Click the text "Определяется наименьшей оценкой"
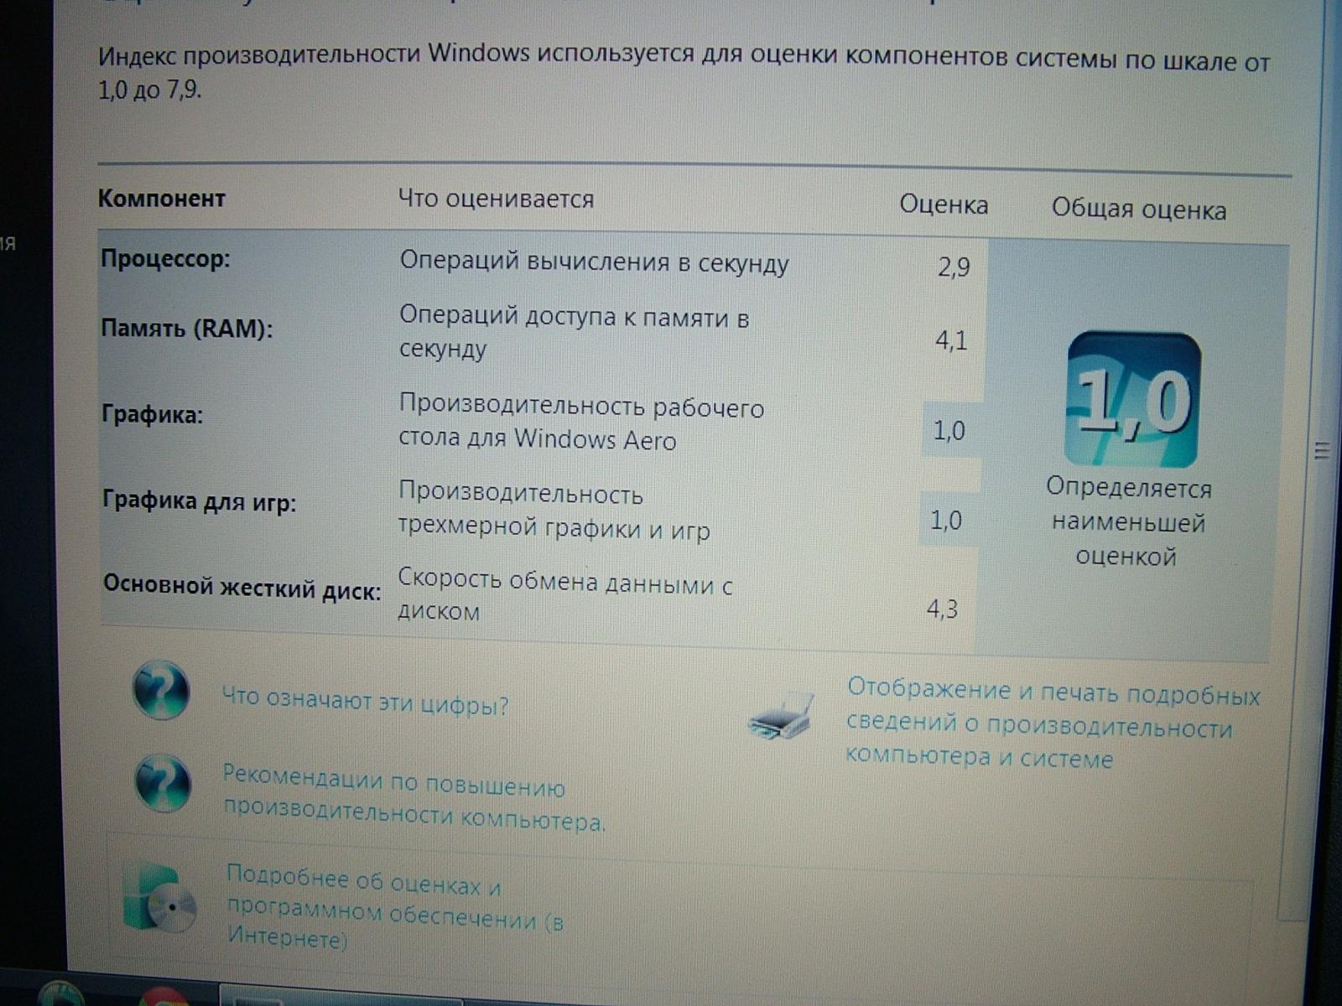The image size is (1342, 1006). coord(1128,522)
